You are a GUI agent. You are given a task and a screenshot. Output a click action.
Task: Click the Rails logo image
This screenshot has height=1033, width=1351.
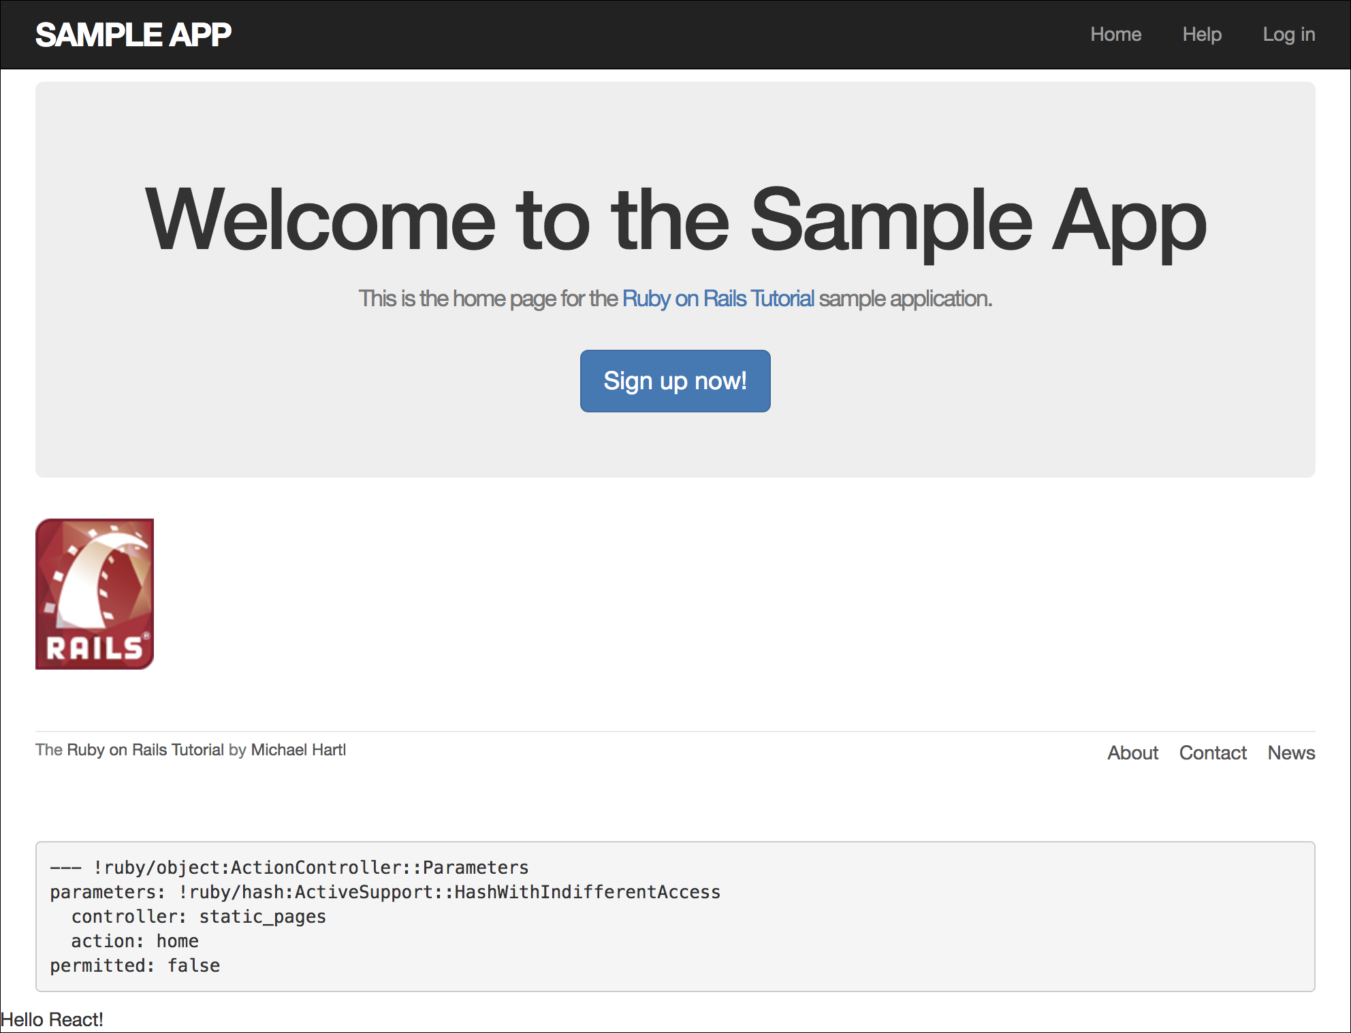(x=95, y=593)
